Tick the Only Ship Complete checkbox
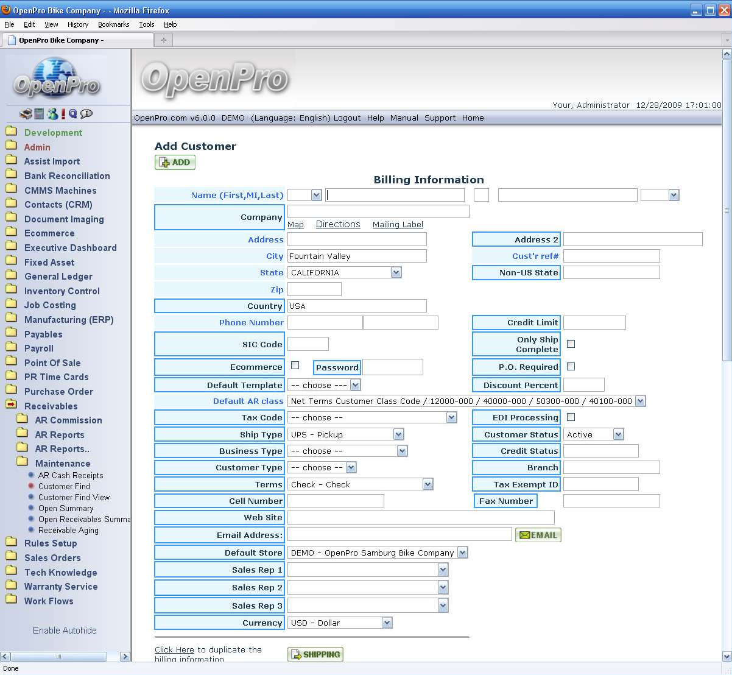Screen dimensions: 732x675 571,344
